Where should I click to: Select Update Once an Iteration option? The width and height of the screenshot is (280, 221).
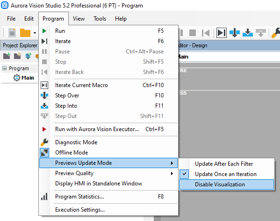pyautogui.click(x=226, y=174)
